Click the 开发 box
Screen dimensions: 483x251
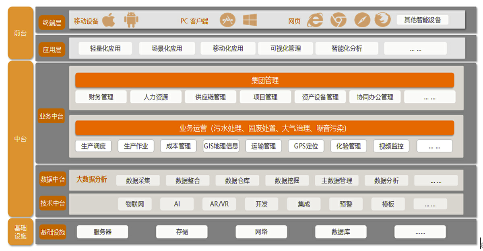[x=262, y=204]
